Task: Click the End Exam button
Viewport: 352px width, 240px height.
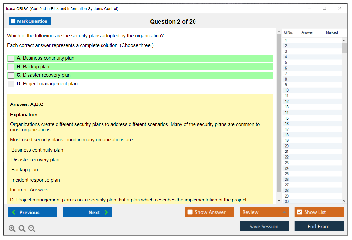Action: click(x=319, y=226)
